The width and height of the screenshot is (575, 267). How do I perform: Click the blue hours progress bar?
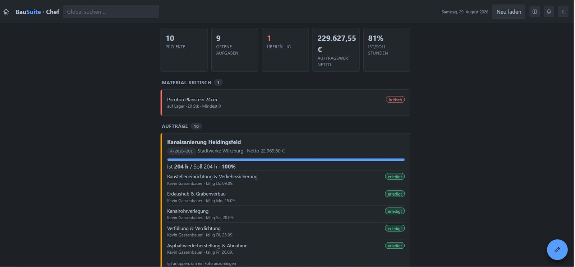pos(286,160)
